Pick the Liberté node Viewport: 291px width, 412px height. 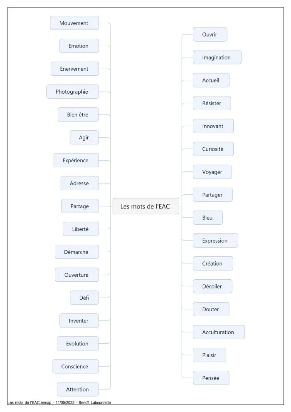[81, 229]
